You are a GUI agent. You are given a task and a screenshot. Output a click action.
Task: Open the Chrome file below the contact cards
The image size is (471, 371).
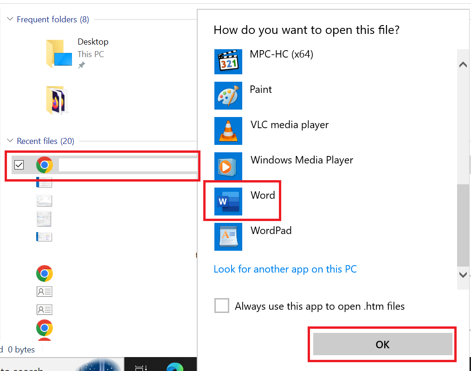[x=45, y=328]
